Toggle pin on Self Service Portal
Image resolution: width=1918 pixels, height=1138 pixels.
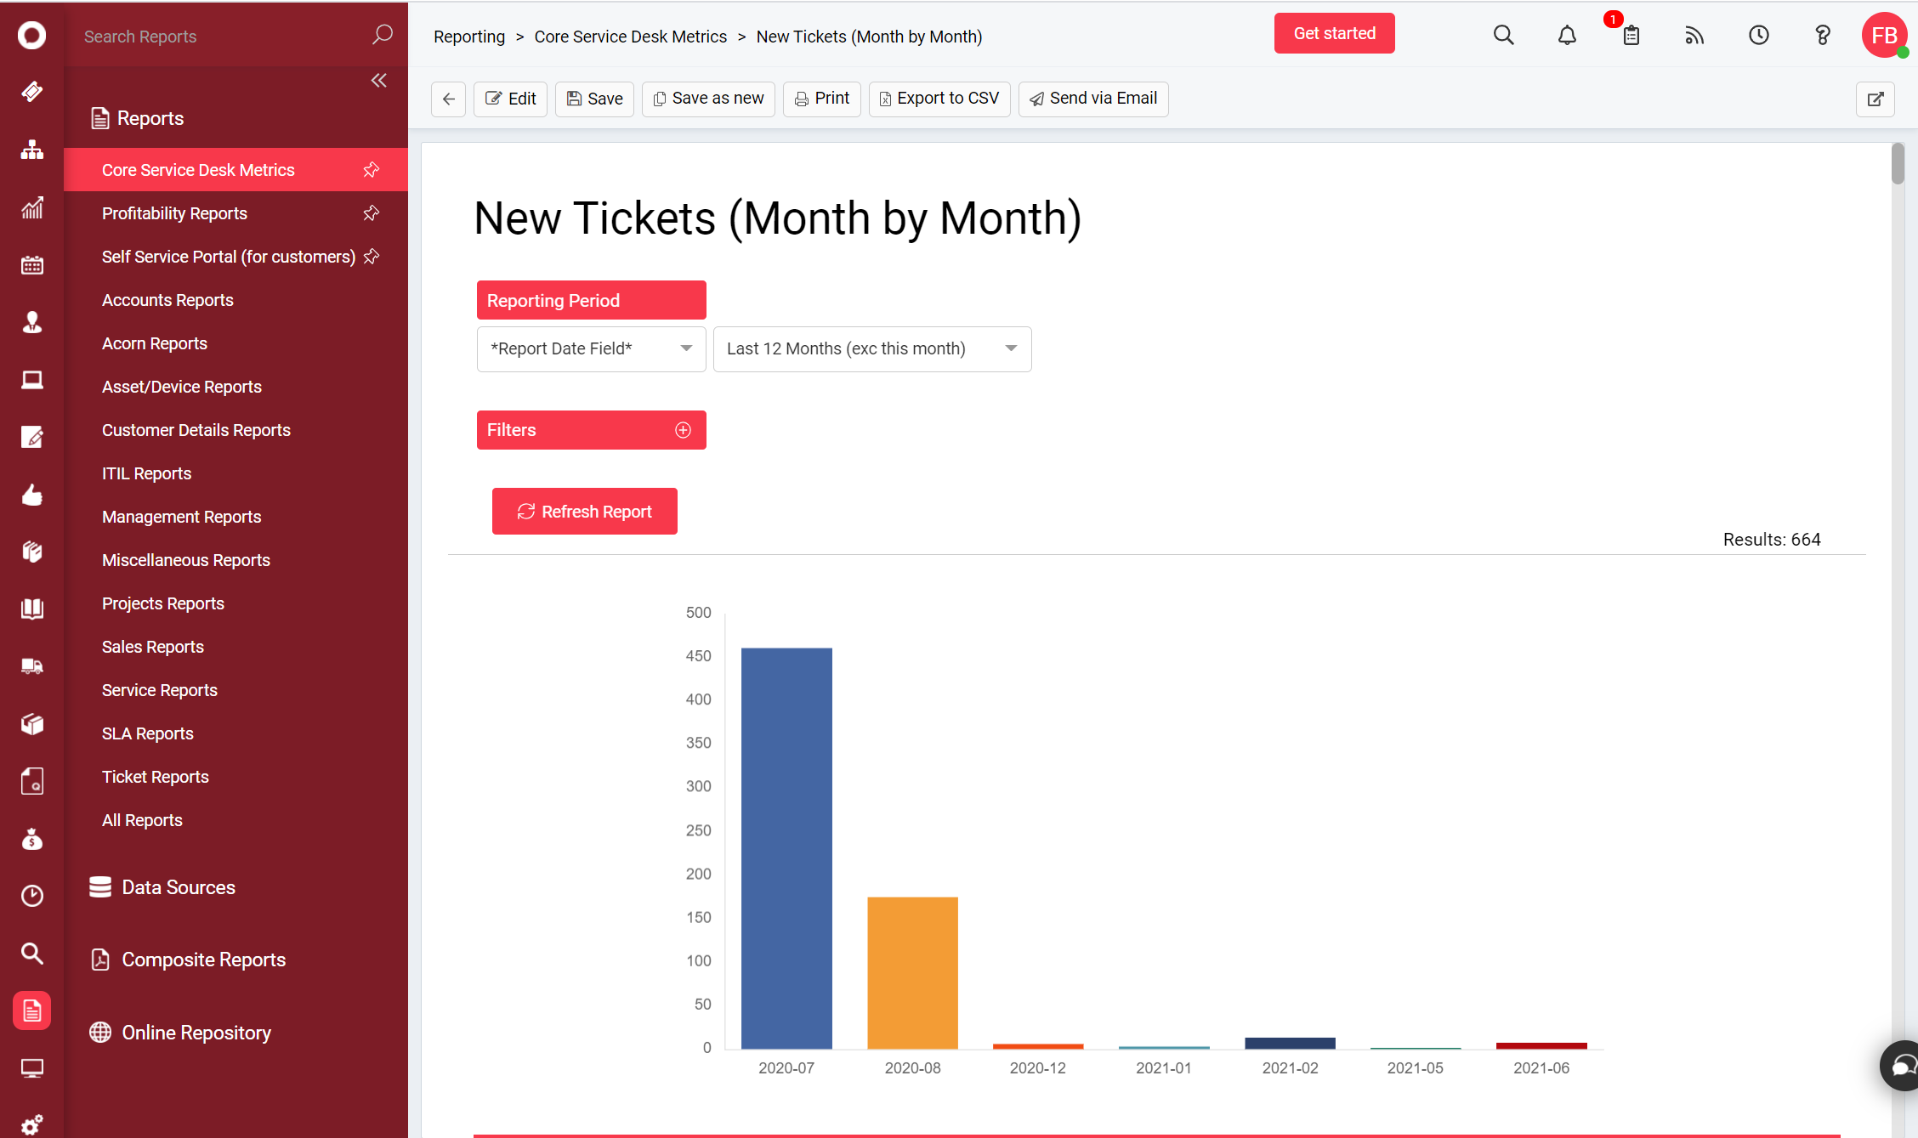coord(372,257)
